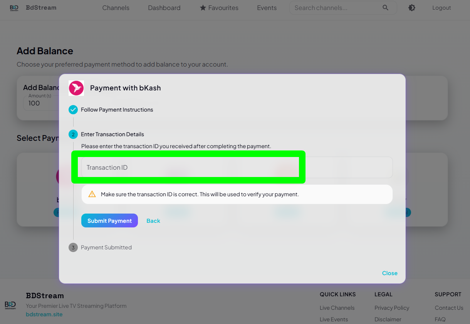Open the Privacy Policy link
Viewport: 470px width, 324px height.
tap(392, 308)
